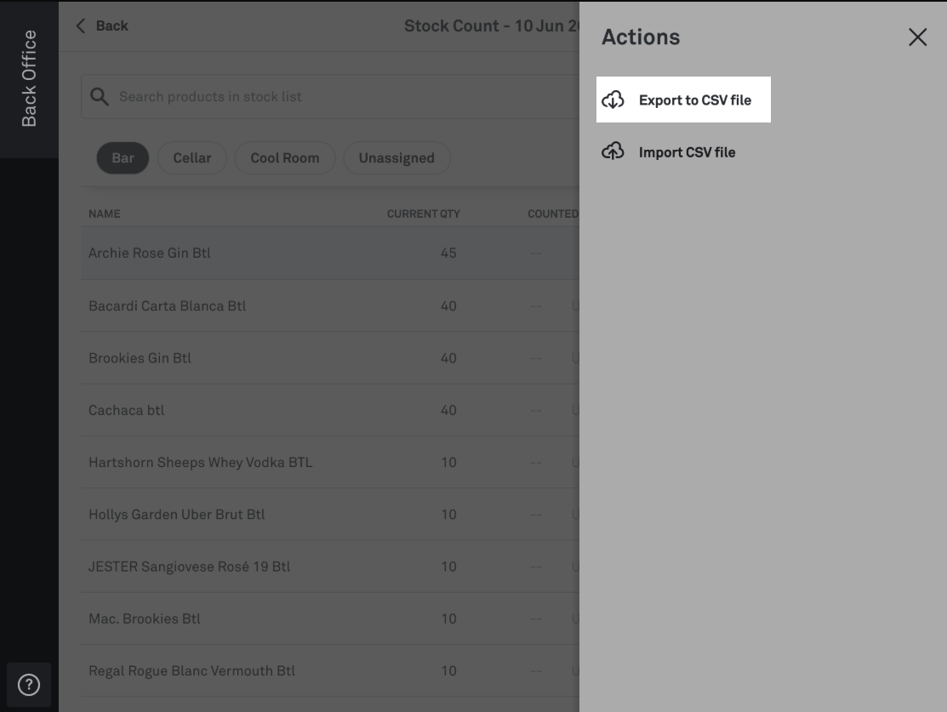Select the Bar location filter
Viewport: 947px width, 712px height.
tap(123, 158)
